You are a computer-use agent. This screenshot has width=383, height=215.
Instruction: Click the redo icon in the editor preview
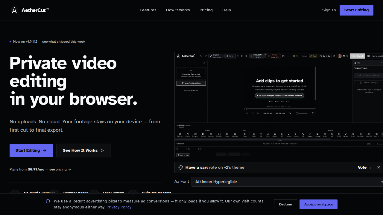(x=206, y=56)
